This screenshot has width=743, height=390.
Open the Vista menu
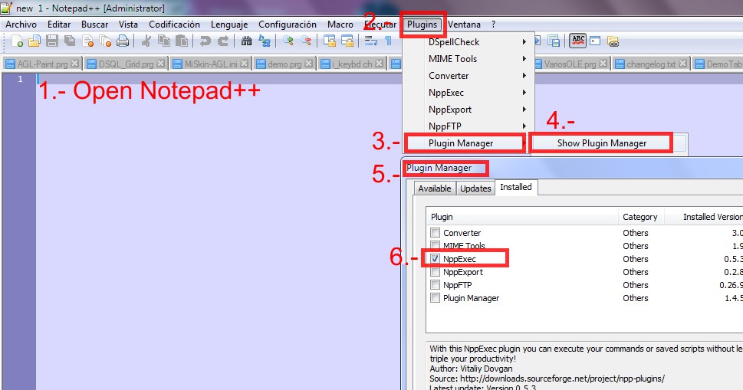click(128, 25)
